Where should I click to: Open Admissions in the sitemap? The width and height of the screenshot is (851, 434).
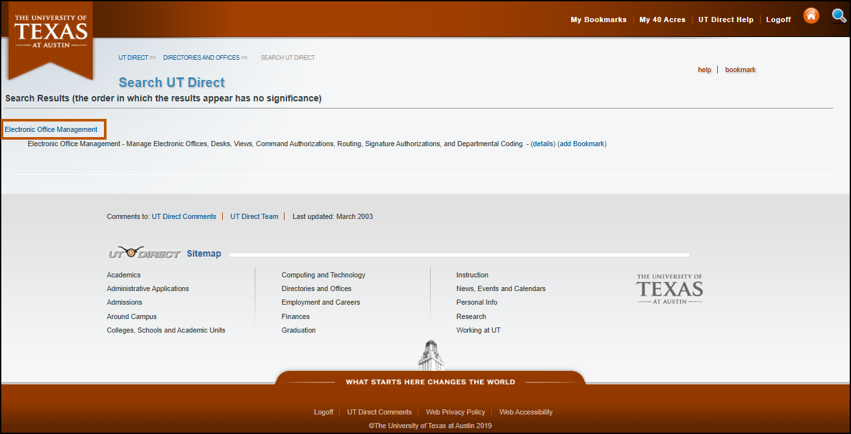tap(124, 302)
